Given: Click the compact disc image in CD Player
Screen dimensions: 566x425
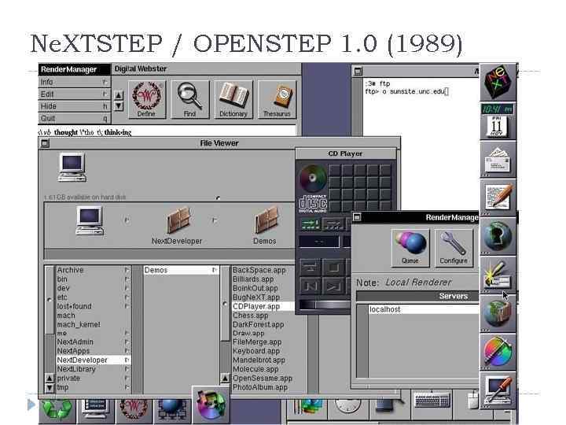Looking at the screenshot, I should pyautogui.click(x=313, y=178).
